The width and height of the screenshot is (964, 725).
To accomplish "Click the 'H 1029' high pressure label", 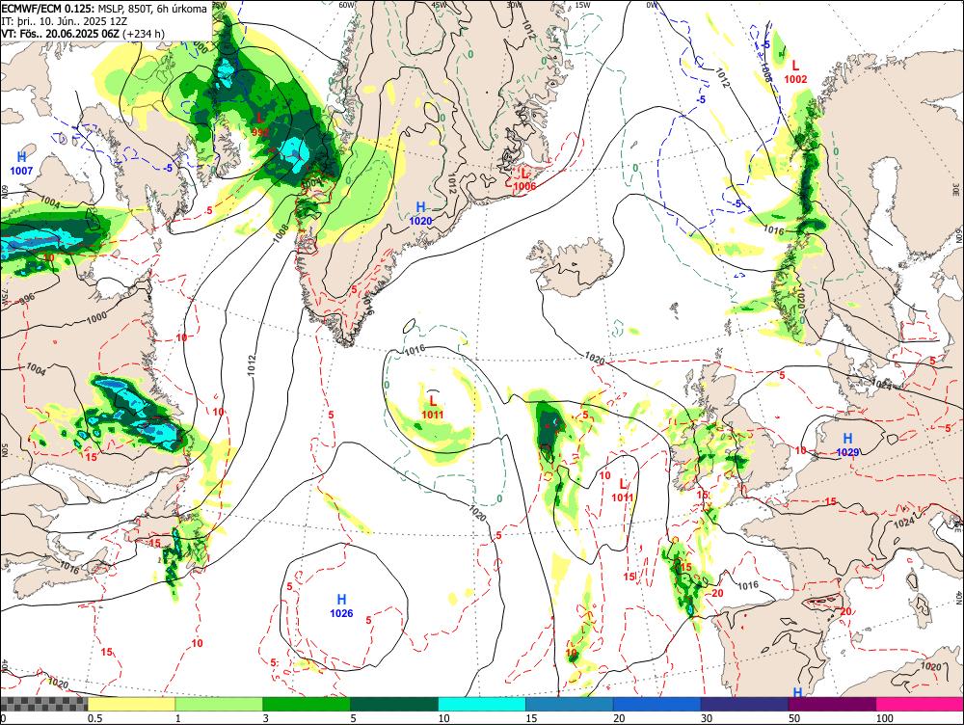I will [847, 444].
